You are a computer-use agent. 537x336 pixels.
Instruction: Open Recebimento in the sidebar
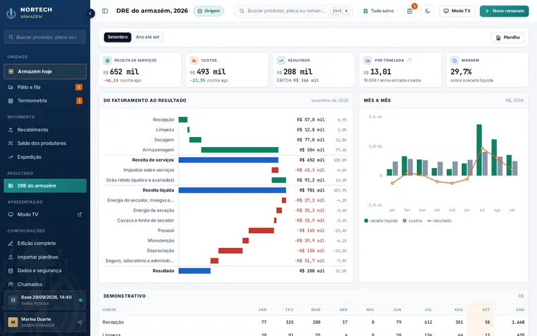[45, 130]
